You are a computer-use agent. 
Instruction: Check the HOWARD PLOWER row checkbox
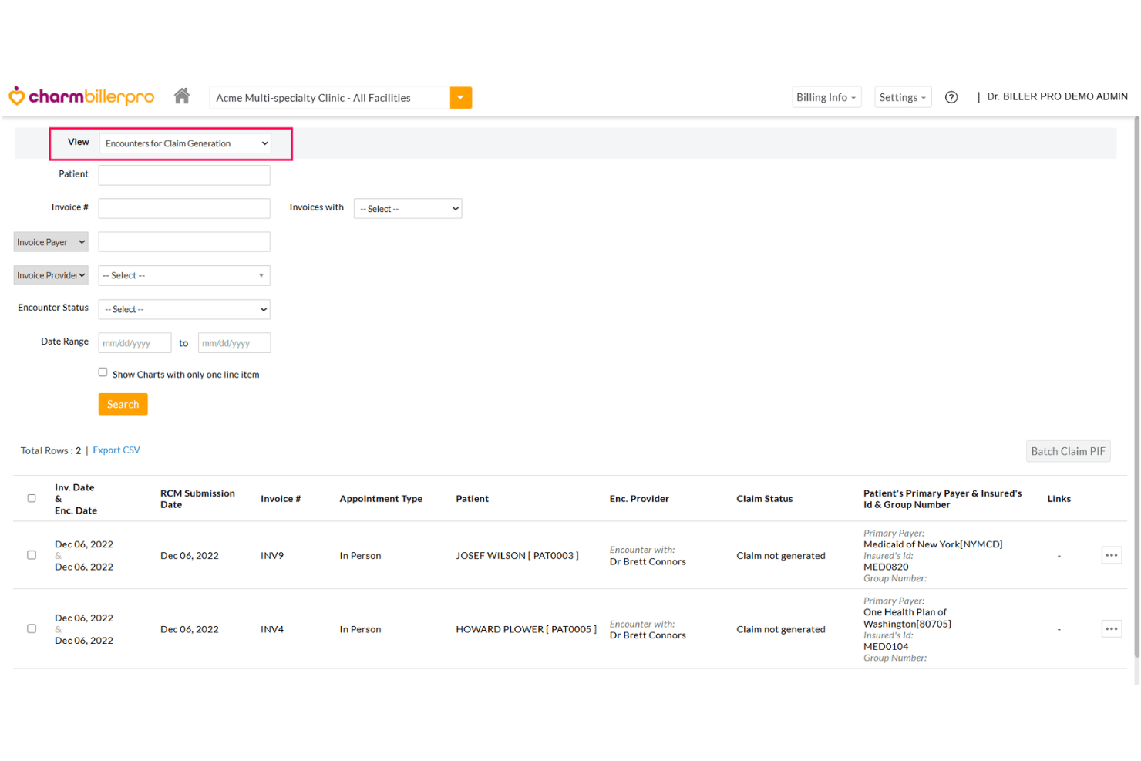(32, 629)
